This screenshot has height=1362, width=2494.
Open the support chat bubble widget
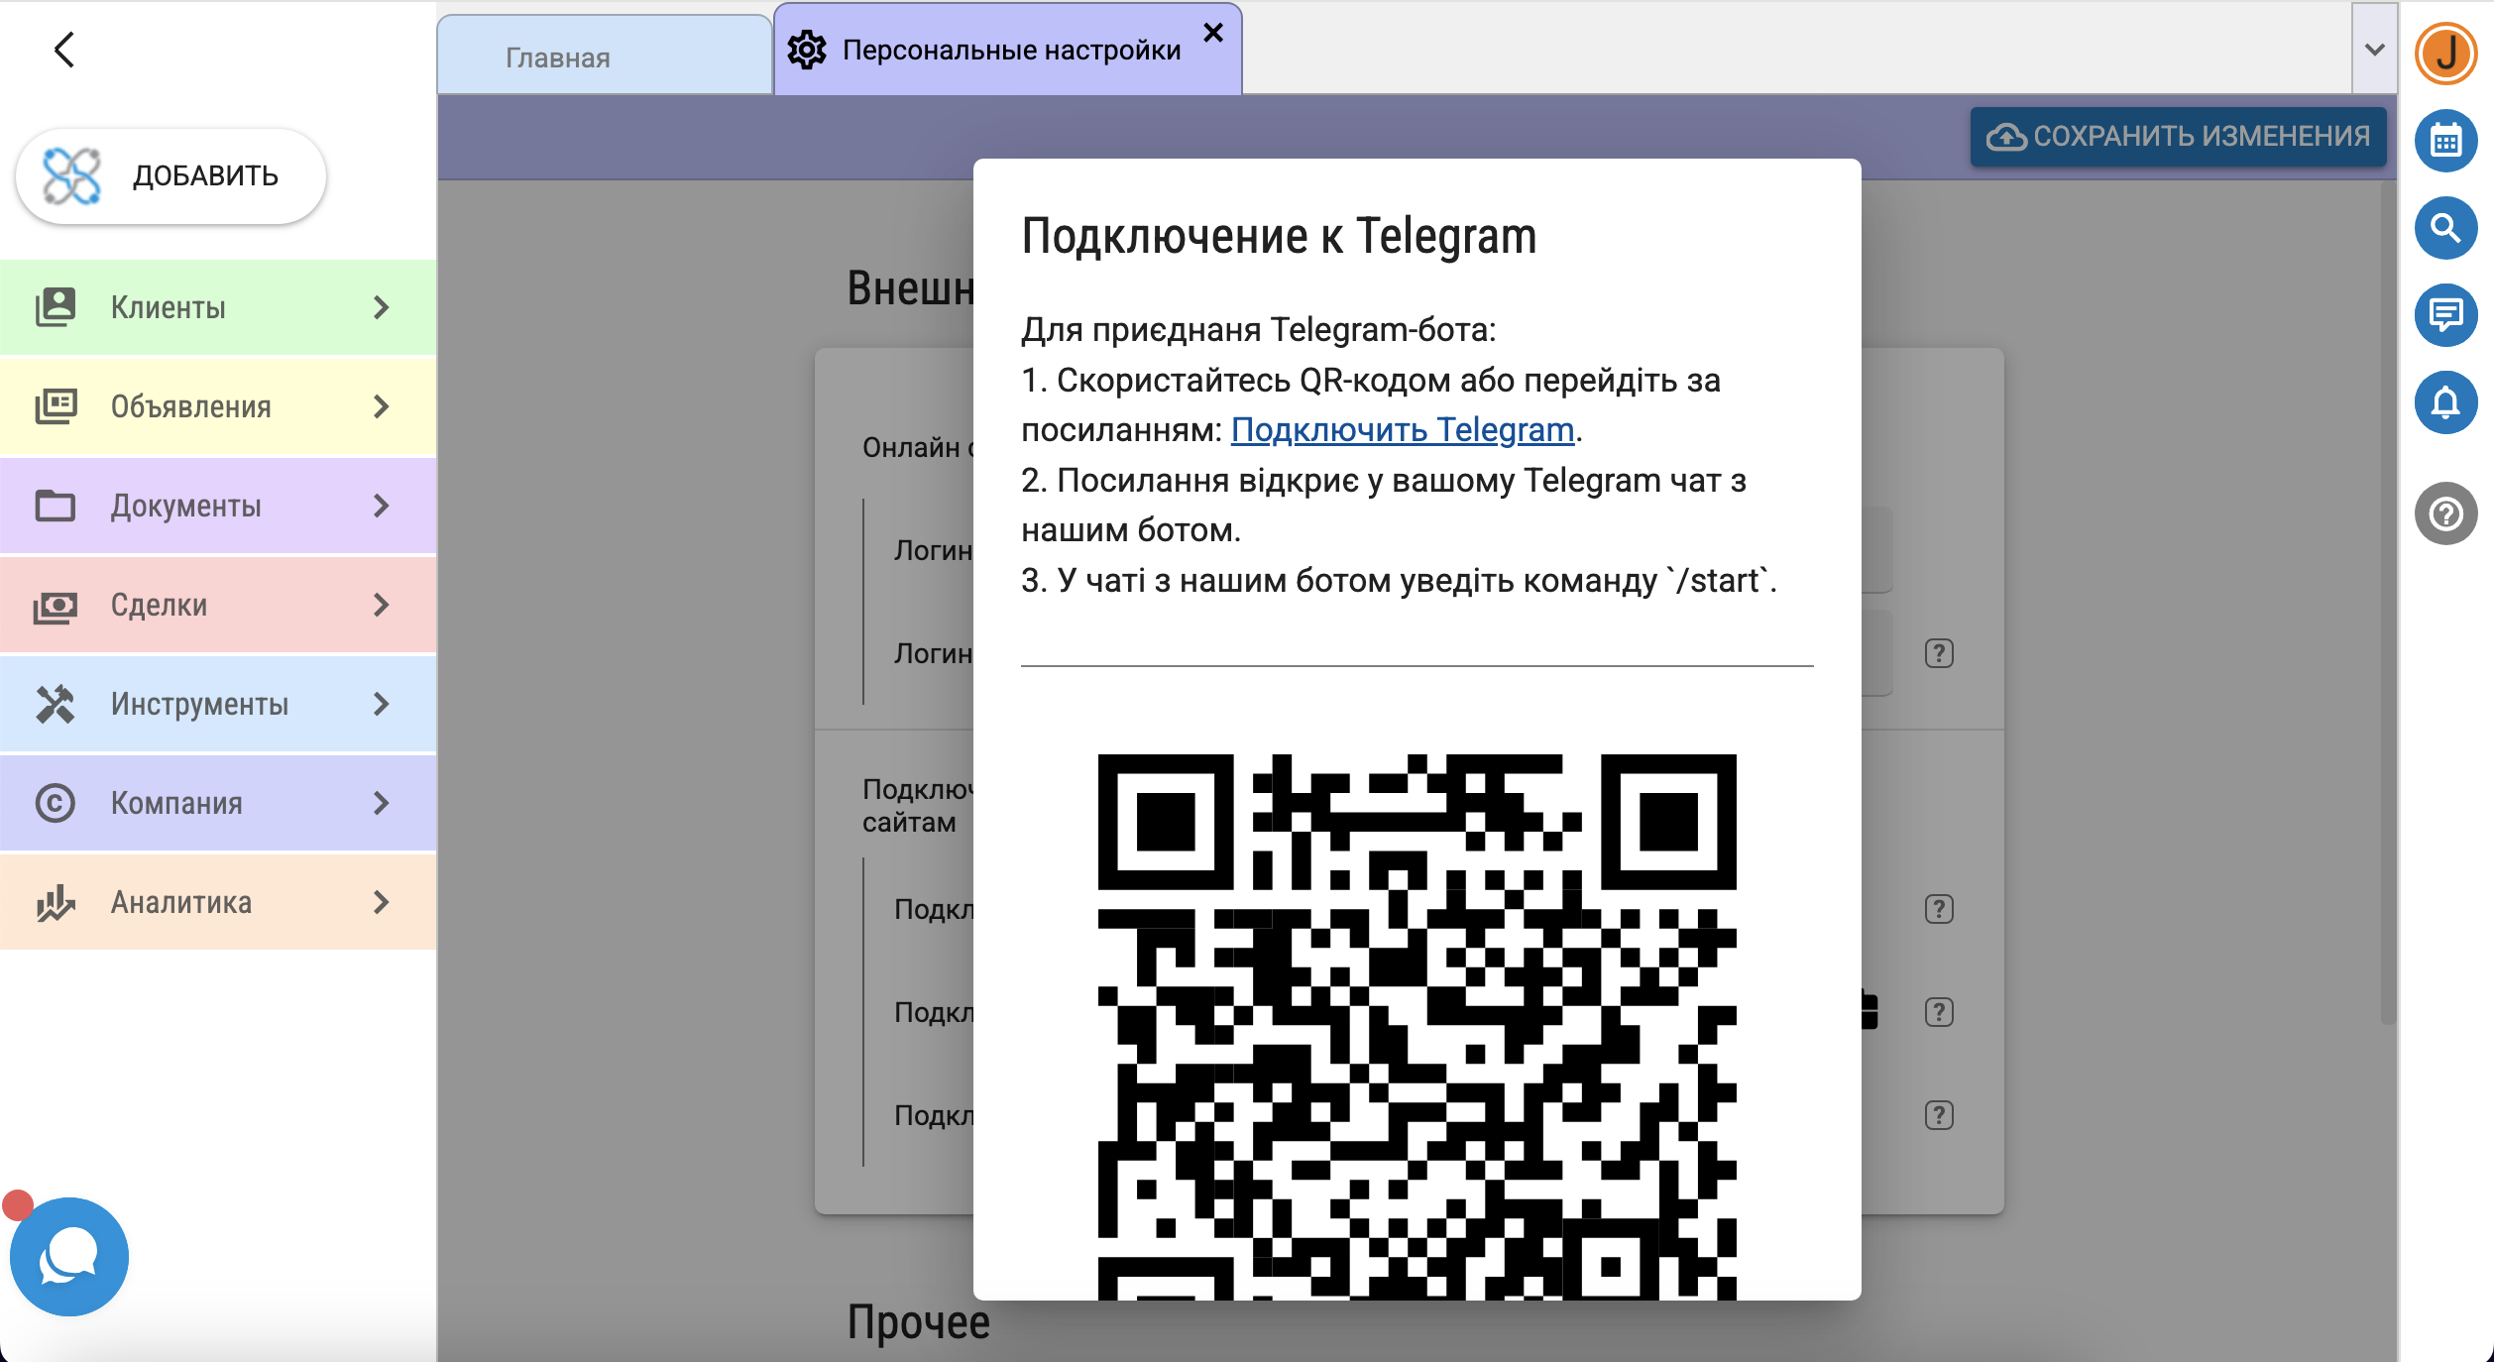pyautogui.click(x=69, y=1256)
